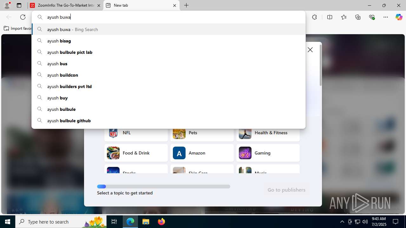This screenshot has height=228, width=406.
Task: Select 'ayush buwa - Bing Search' suggestion
Action: [168, 29]
